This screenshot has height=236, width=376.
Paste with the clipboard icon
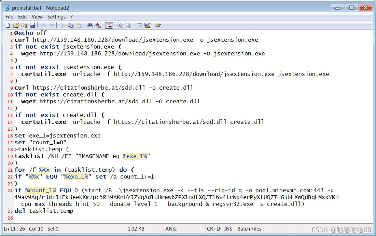79,25
